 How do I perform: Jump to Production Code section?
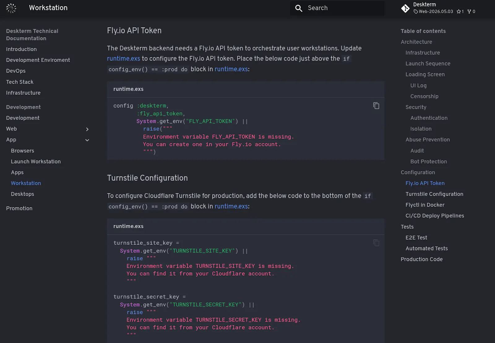422,259
